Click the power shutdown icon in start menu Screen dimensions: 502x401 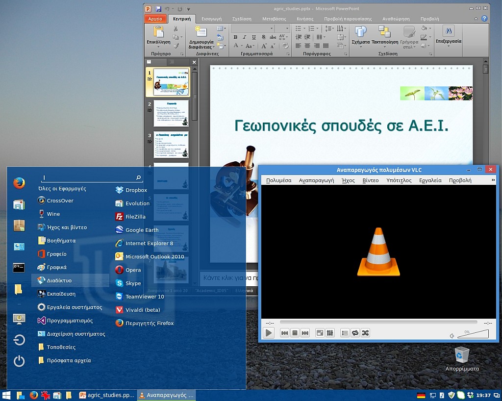point(19,361)
